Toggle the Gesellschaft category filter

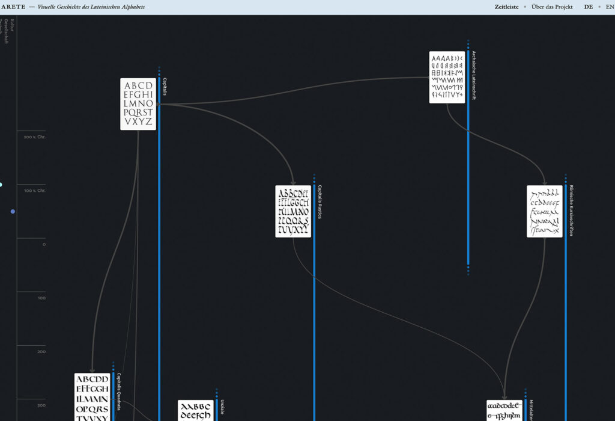(x=6, y=31)
